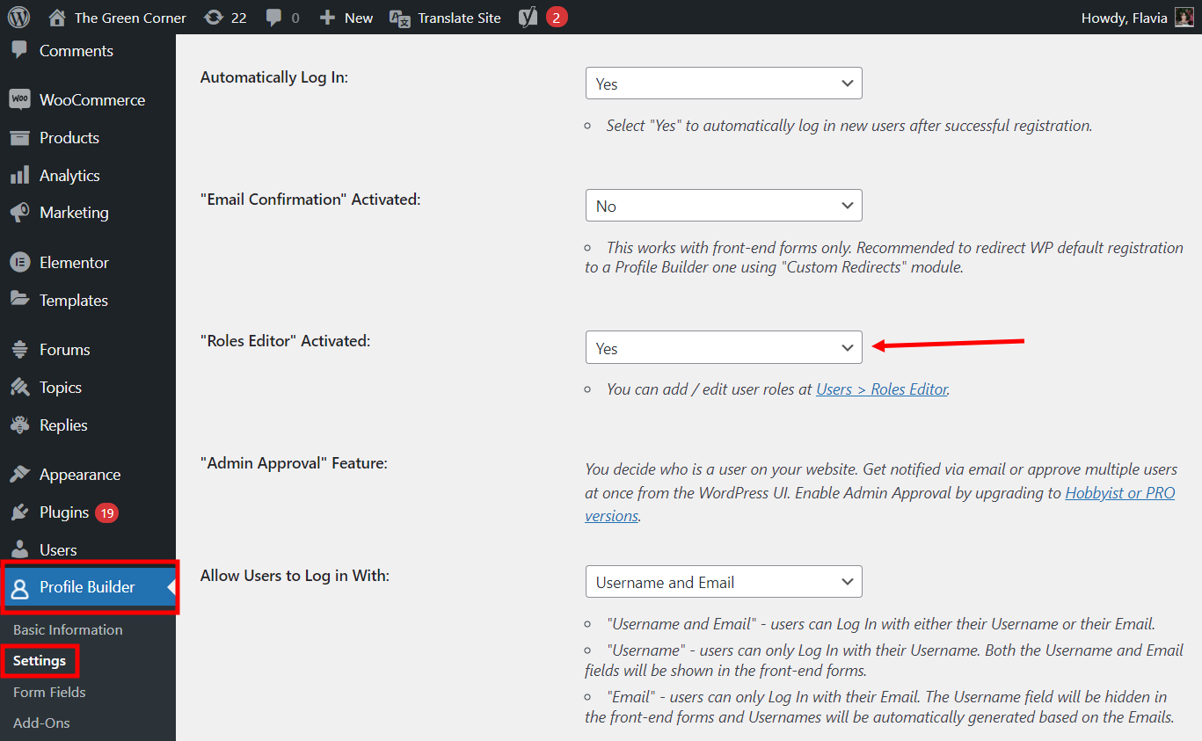Click the "Roles Editor" Activated: label

(286, 340)
